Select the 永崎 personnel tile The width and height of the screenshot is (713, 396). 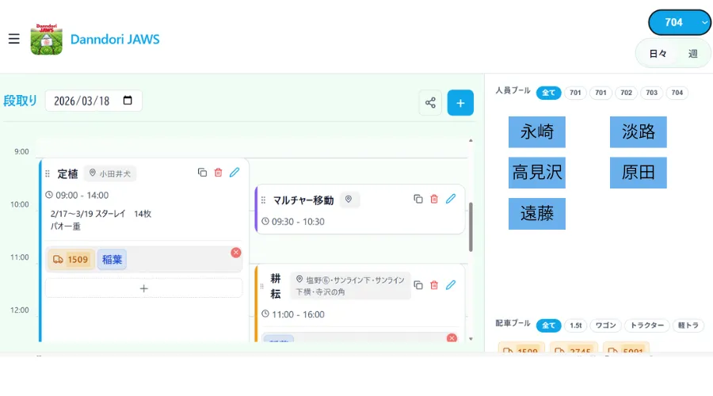point(537,131)
